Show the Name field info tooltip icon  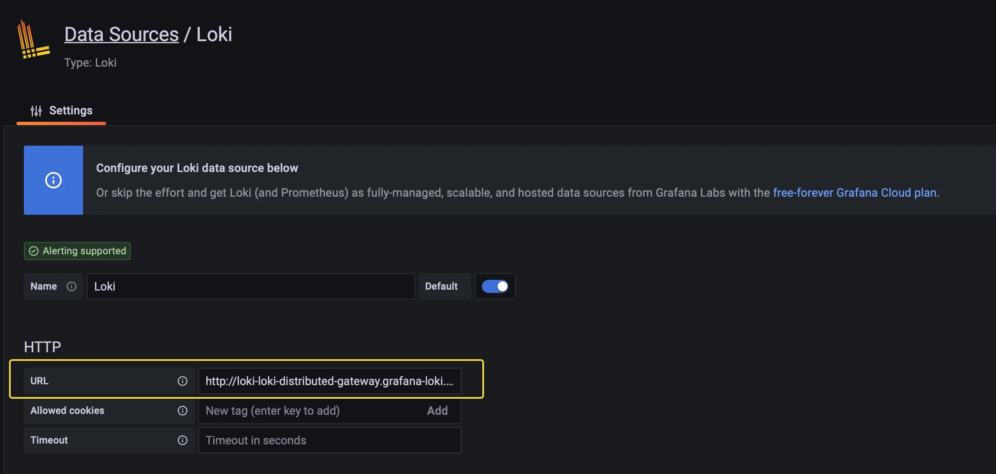72,286
